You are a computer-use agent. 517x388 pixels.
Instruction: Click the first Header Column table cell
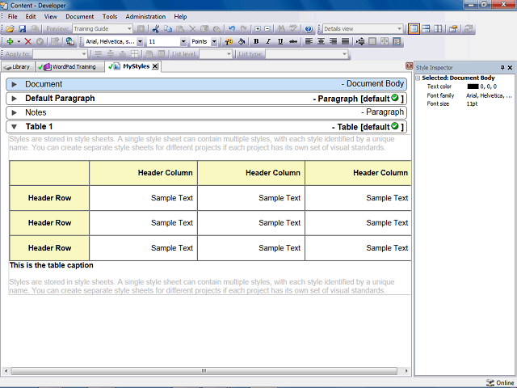click(143, 173)
